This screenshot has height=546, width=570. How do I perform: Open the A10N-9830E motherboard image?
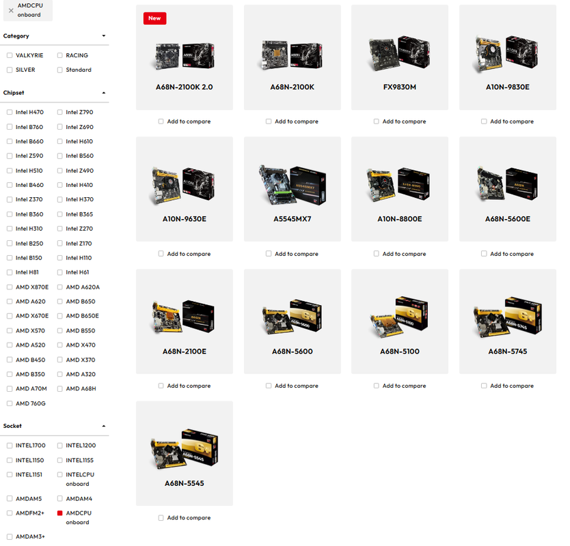coord(508,53)
